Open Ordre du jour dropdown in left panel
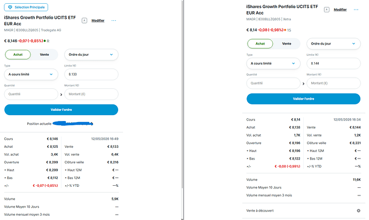369x220 pixels. [x=91, y=55]
